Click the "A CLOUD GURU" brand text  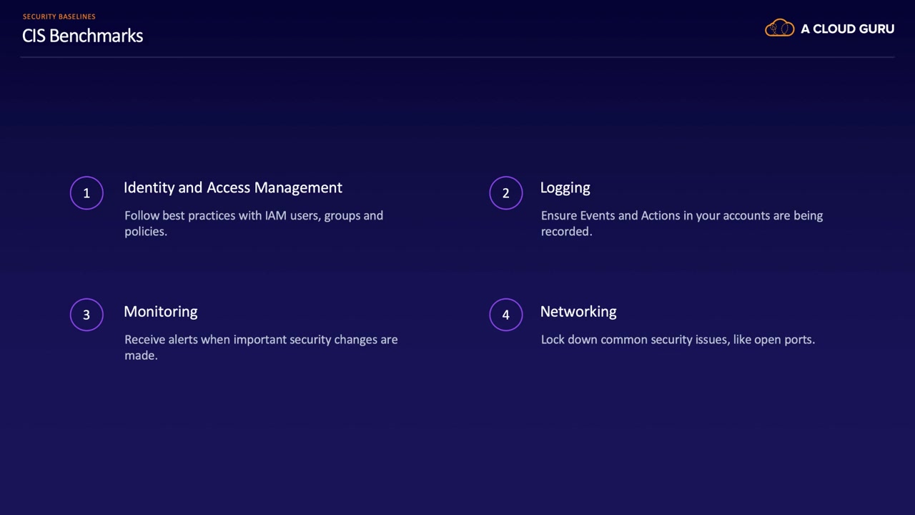pyautogui.click(x=847, y=29)
